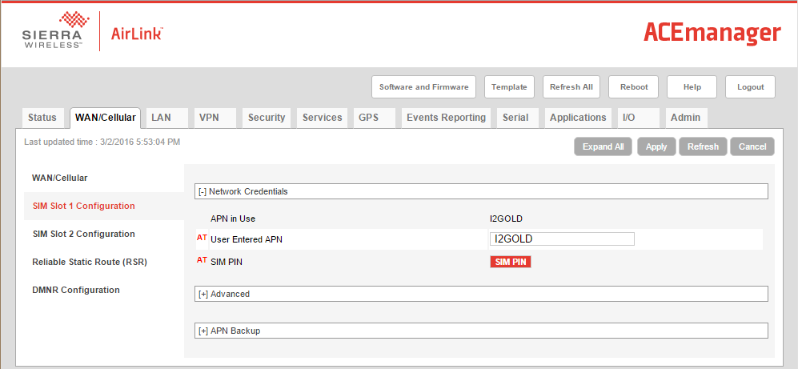
Task: Click the Template button
Action: pos(509,87)
